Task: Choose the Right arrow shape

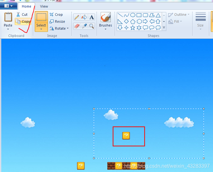Action: click(145, 21)
